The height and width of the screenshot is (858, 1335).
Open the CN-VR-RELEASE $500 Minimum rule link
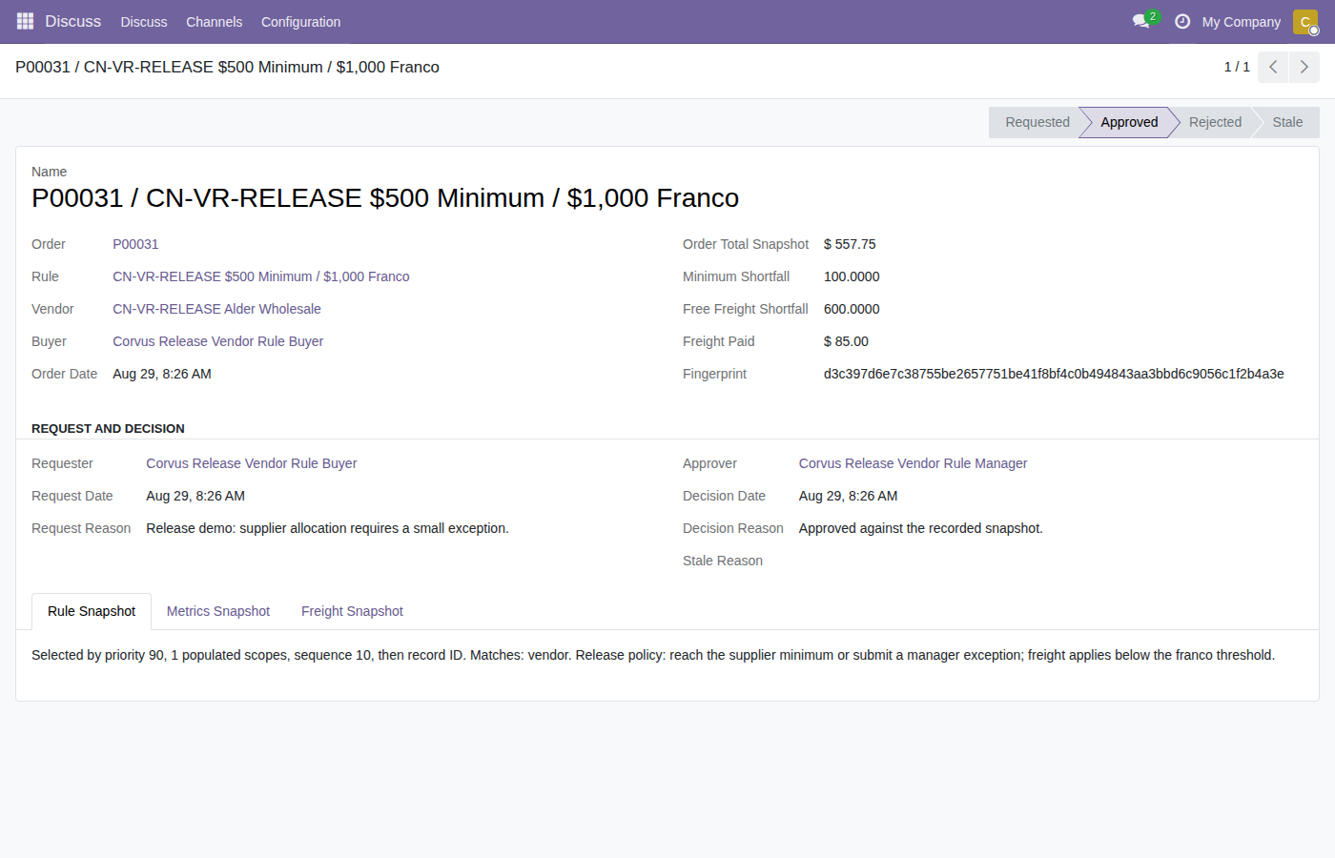[x=261, y=276]
